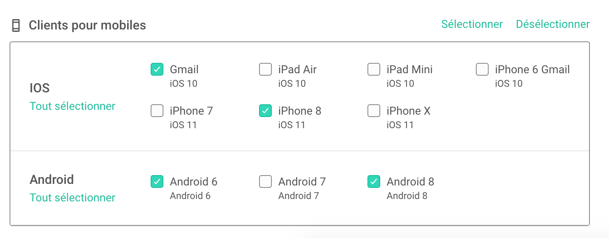Click the iPhone 6 Gmail label text
Screen dimensions: 609x238
[x=532, y=69]
